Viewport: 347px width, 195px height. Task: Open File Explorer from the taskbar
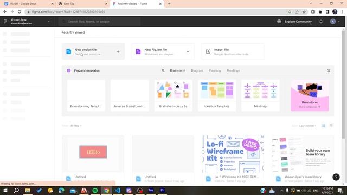click(x=28, y=190)
